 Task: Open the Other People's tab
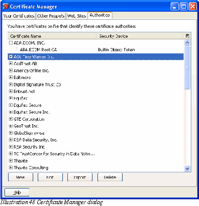point(51,16)
